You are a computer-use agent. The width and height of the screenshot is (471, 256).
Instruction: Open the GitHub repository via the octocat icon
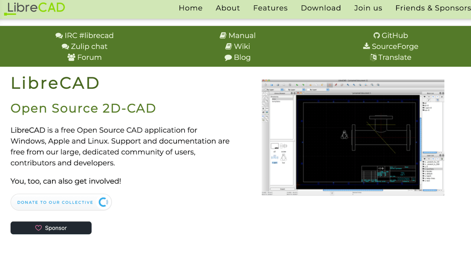pyautogui.click(x=377, y=35)
